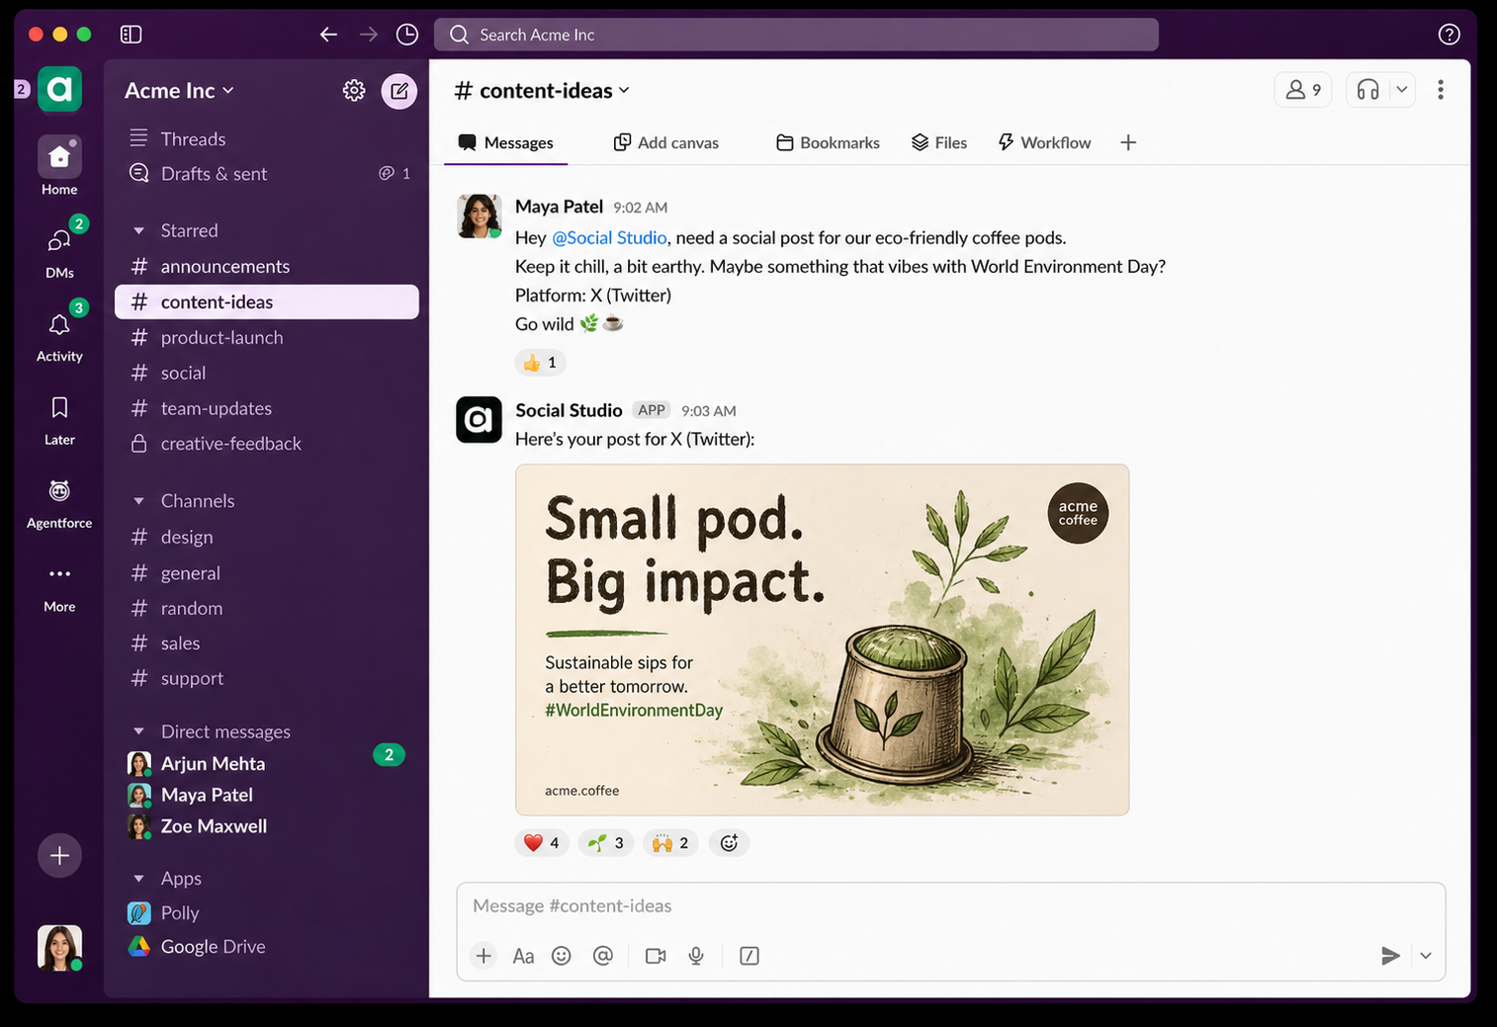Go forward with the right arrow
1497x1027 pixels.
point(368,35)
